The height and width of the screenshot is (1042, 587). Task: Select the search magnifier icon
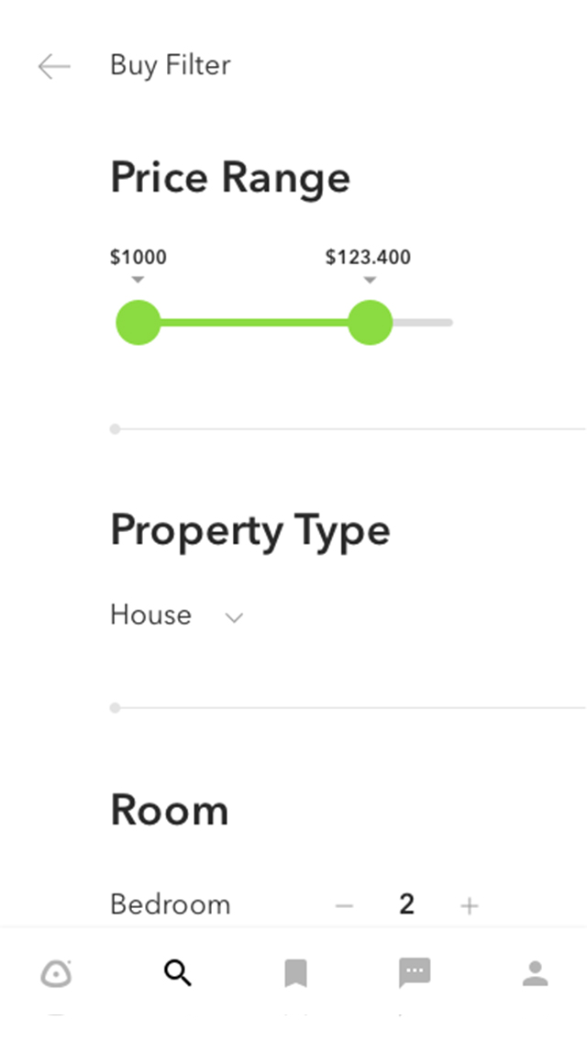(x=177, y=973)
